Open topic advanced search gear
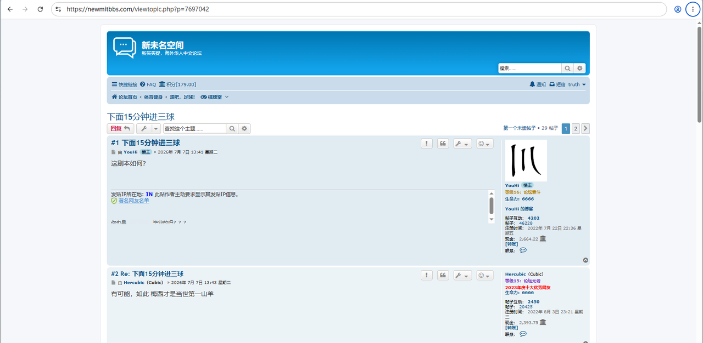The image size is (703, 343). point(245,128)
